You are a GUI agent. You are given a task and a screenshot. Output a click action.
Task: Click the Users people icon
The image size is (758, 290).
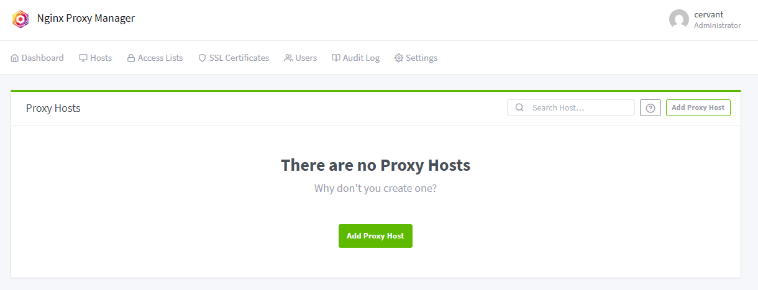[288, 58]
